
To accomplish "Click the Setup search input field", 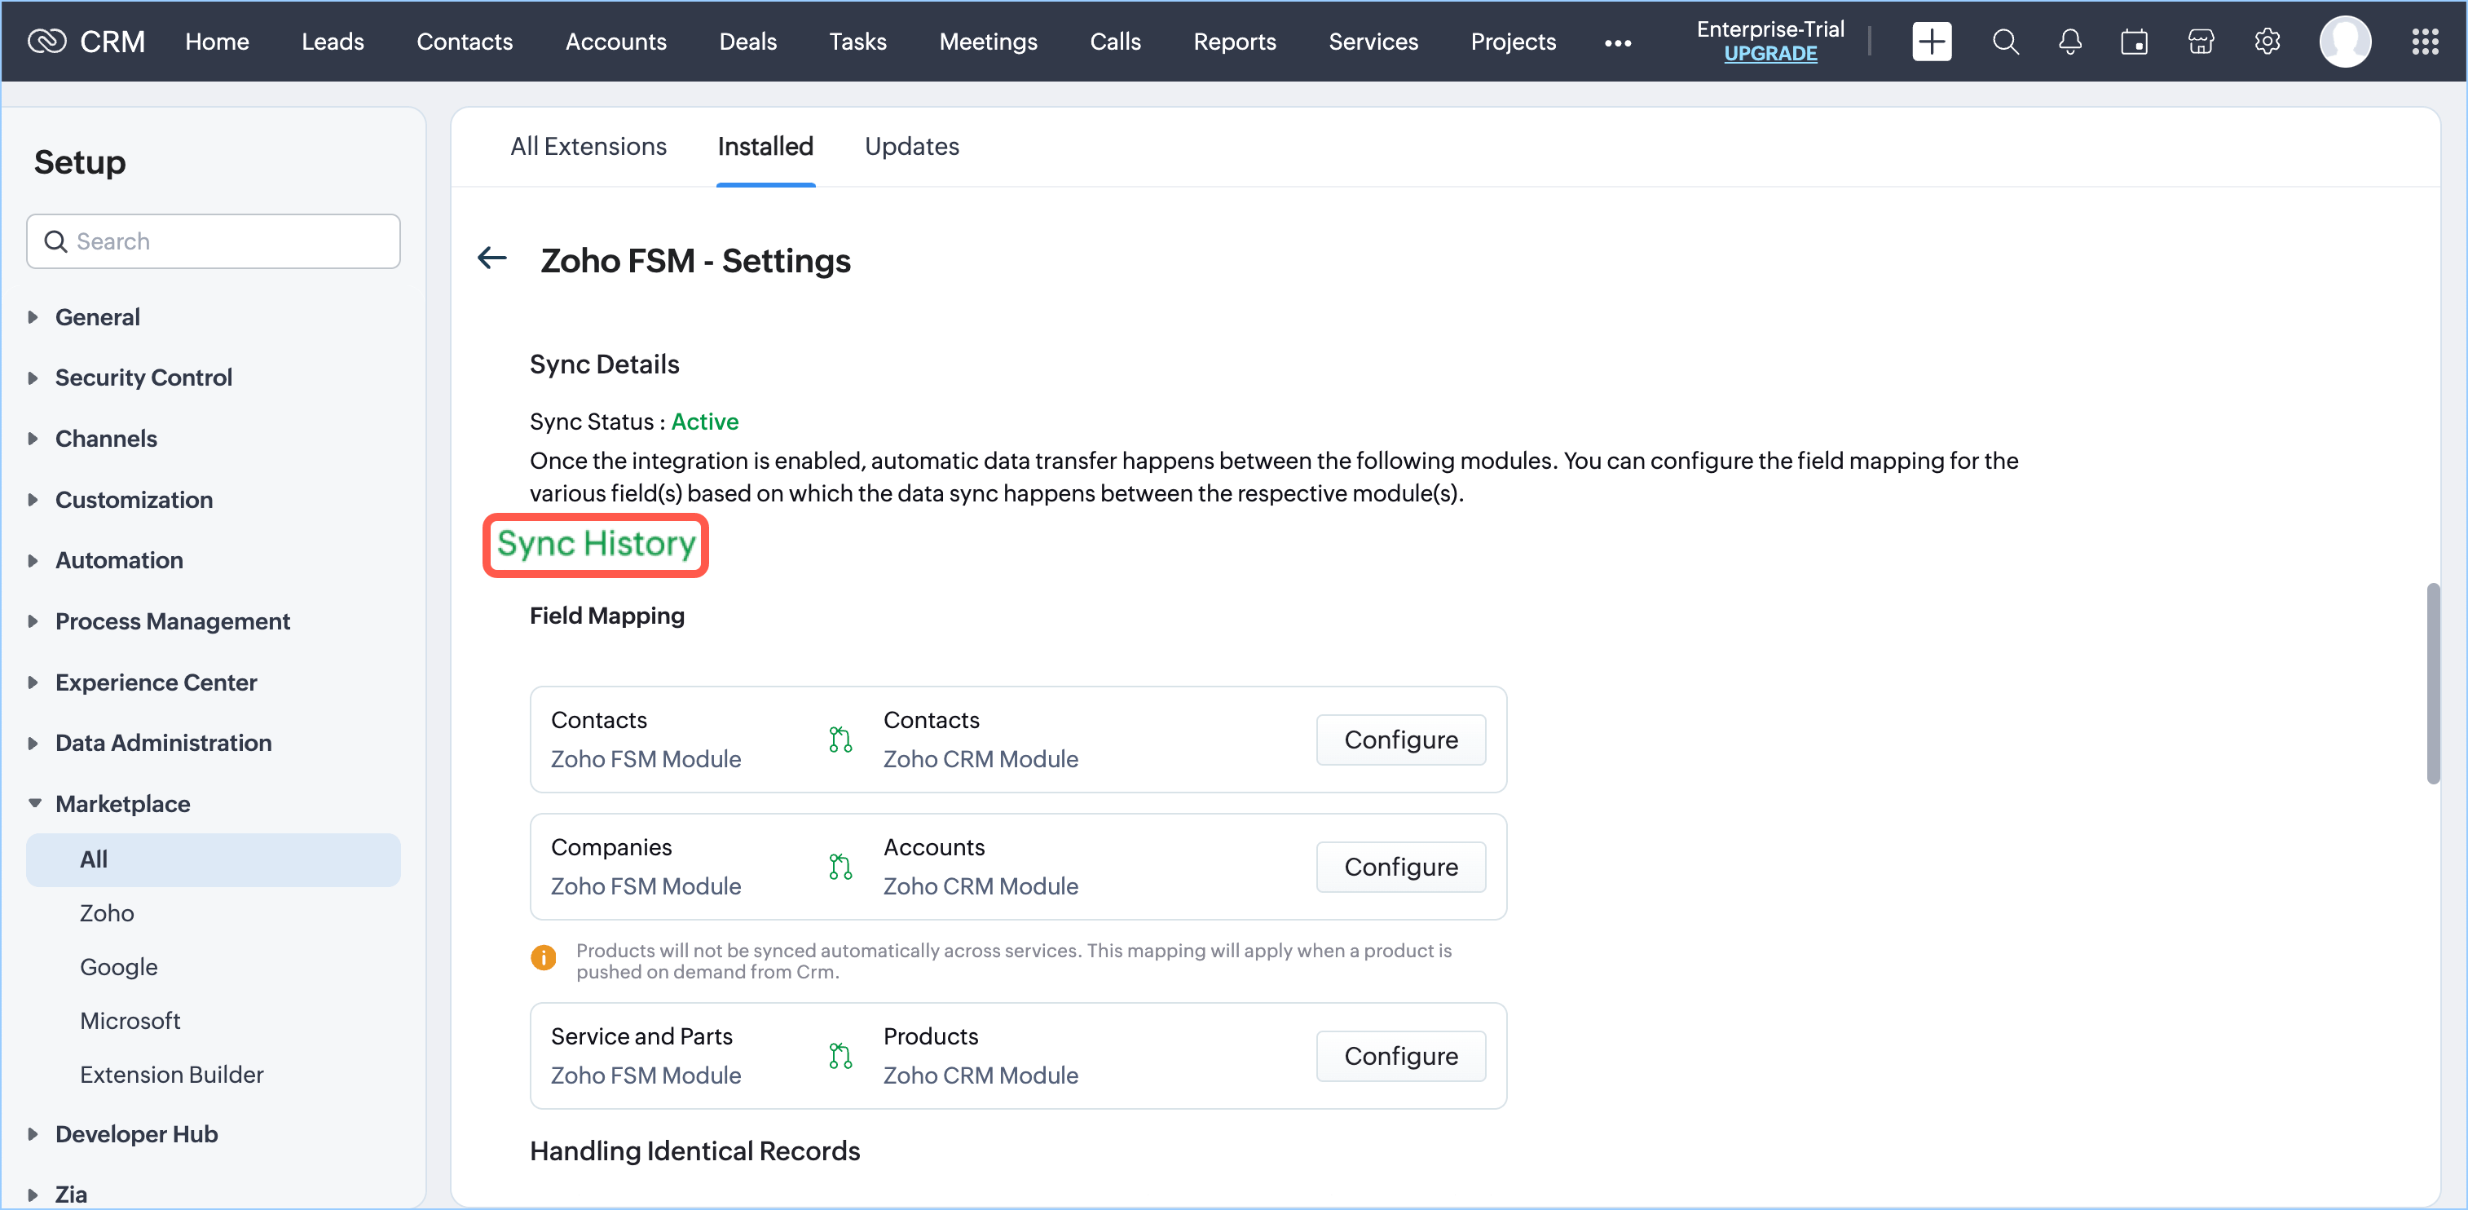I will click(x=214, y=241).
